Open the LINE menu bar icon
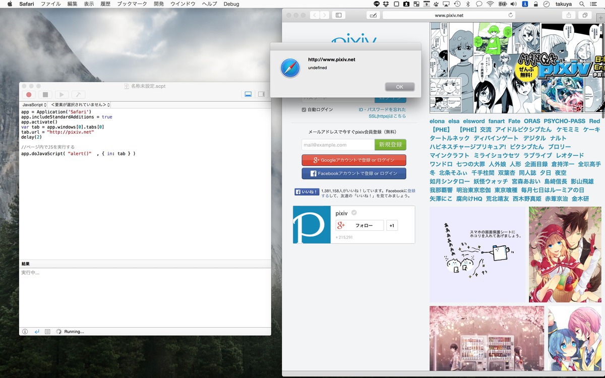 (376, 4)
